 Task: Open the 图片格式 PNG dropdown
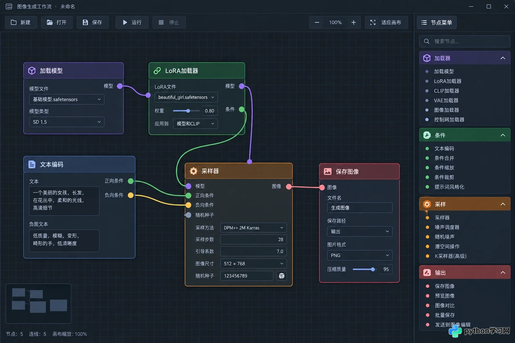360,255
